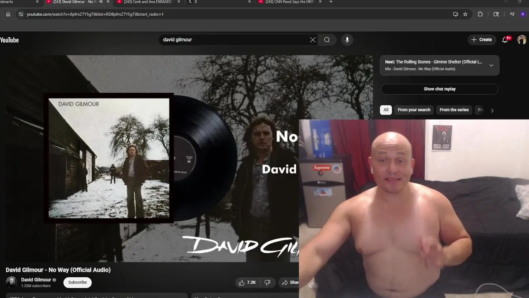Select the From the series chip
This screenshot has width=529, height=298.
(454, 110)
